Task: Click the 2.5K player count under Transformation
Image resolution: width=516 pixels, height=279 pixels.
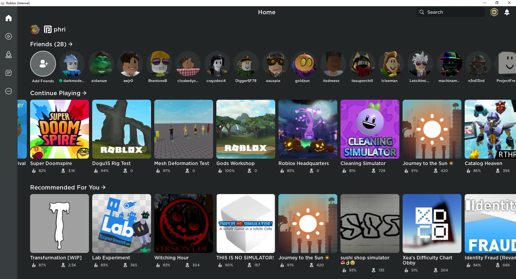Action: [72, 265]
